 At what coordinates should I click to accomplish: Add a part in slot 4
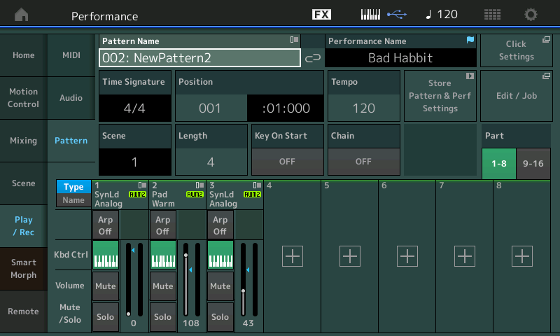(292, 257)
